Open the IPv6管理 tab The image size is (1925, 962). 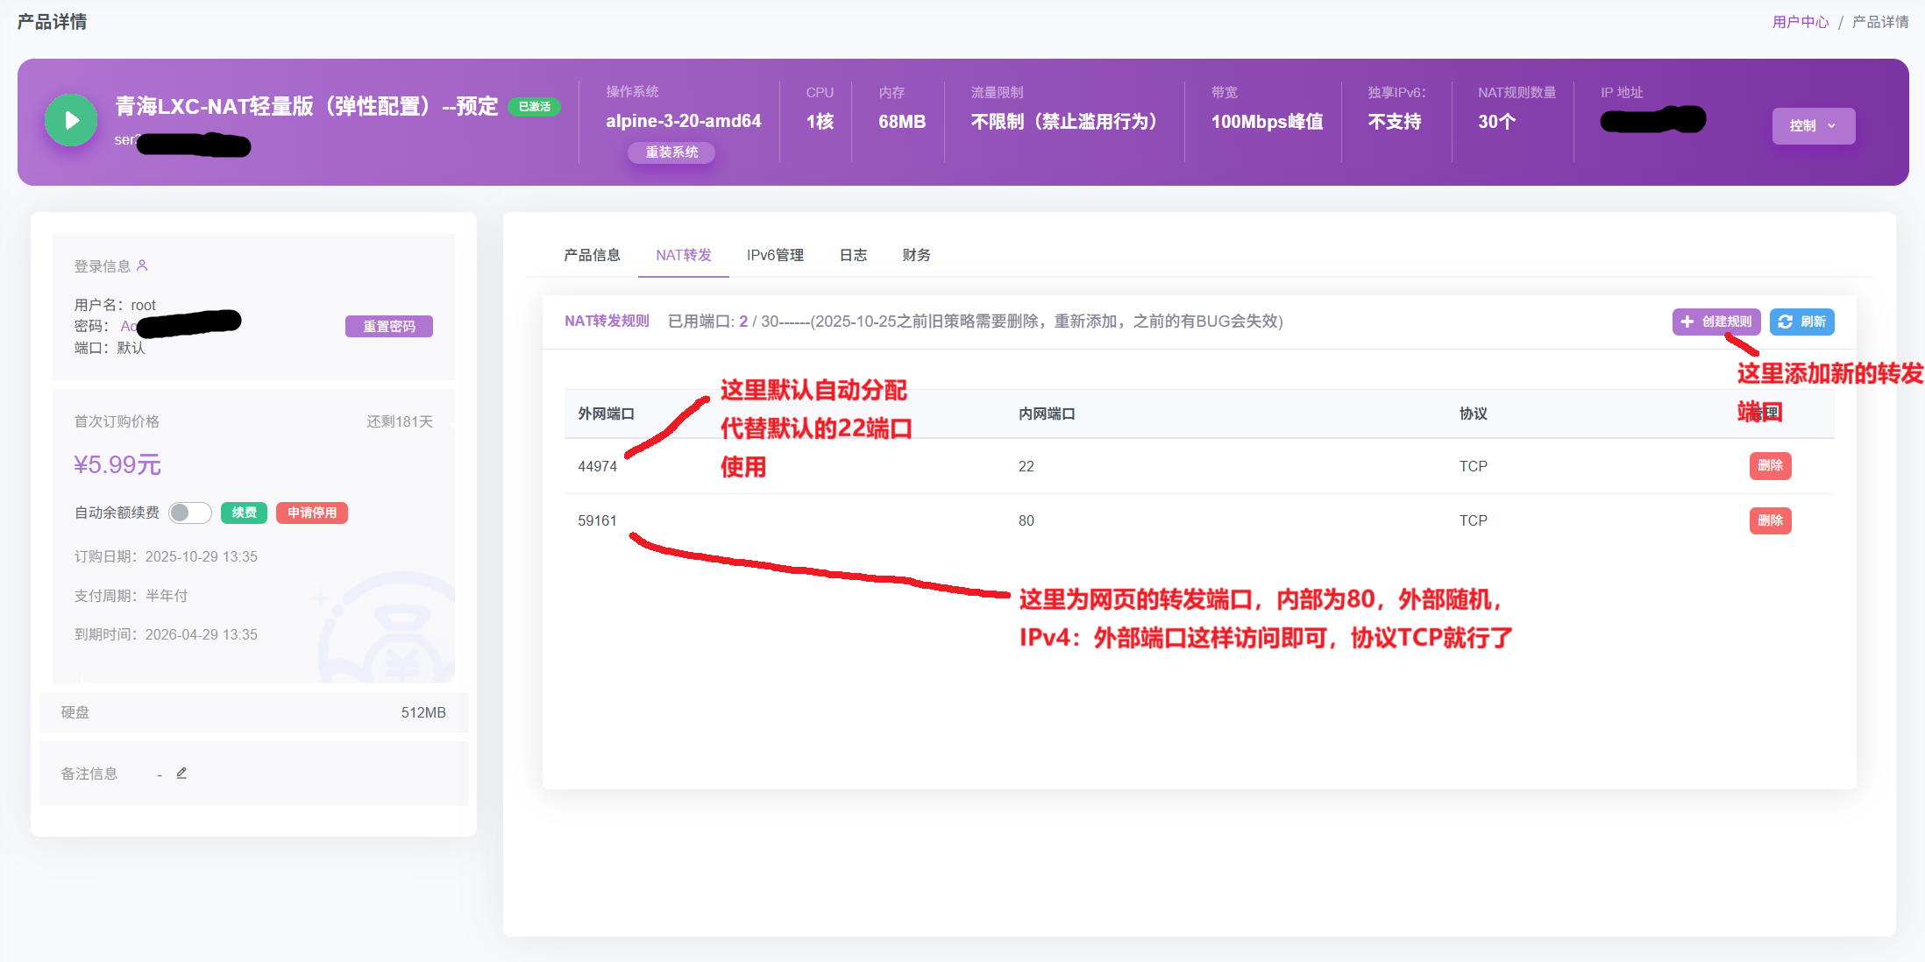tap(775, 255)
